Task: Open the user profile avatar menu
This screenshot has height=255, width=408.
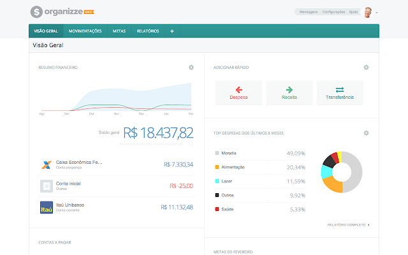Action: 369,12
